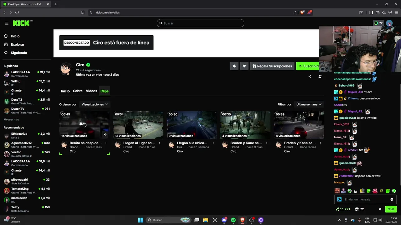Switch to the Sobre tab
Screen dimensions: 401x225
click(x=78, y=91)
